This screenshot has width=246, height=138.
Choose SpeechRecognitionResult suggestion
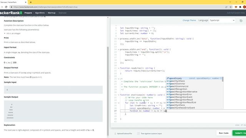[194, 100]
